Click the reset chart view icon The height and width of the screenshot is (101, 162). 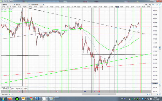pyautogui.click(x=160, y=94)
